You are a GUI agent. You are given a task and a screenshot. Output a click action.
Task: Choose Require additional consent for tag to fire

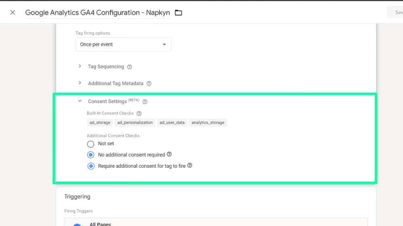(x=91, y=166)
